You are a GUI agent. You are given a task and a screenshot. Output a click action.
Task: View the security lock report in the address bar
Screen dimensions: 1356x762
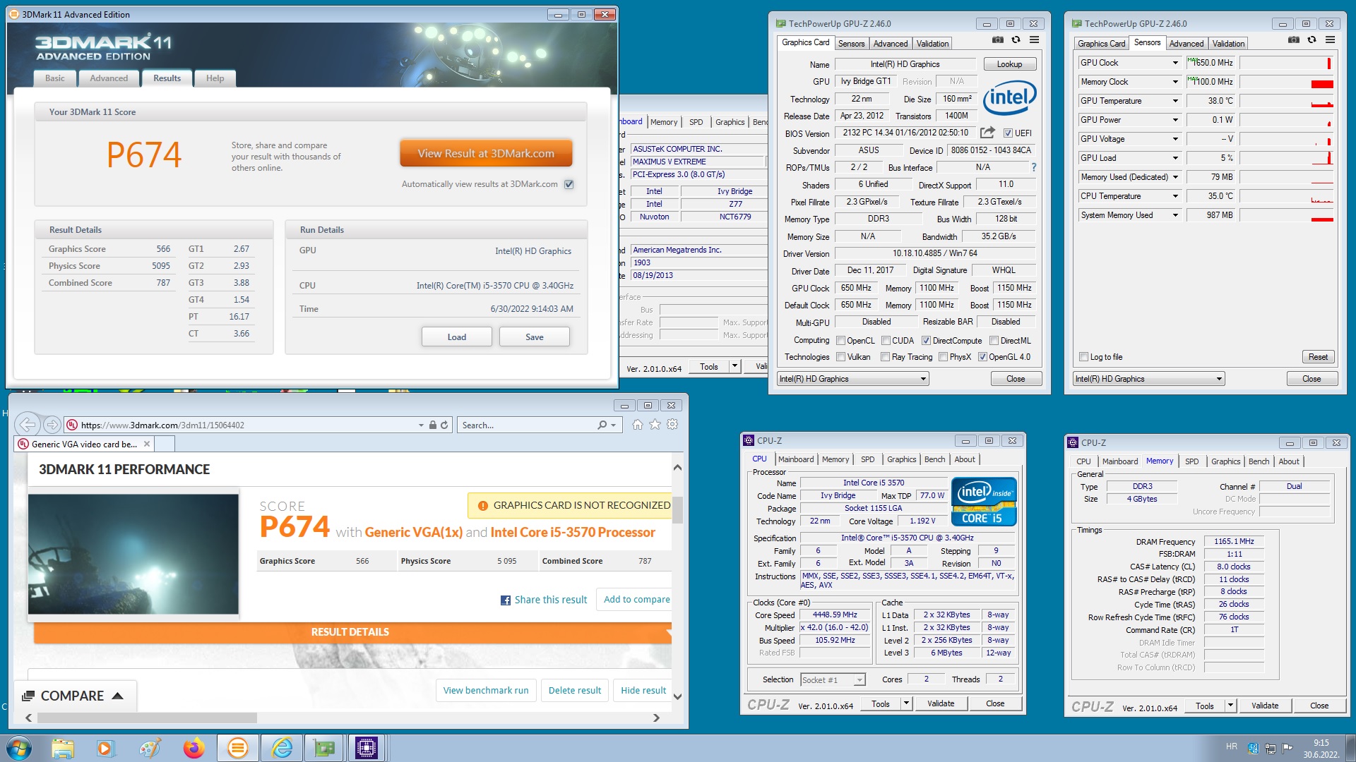pyautogui.click(x=433, y=425)
